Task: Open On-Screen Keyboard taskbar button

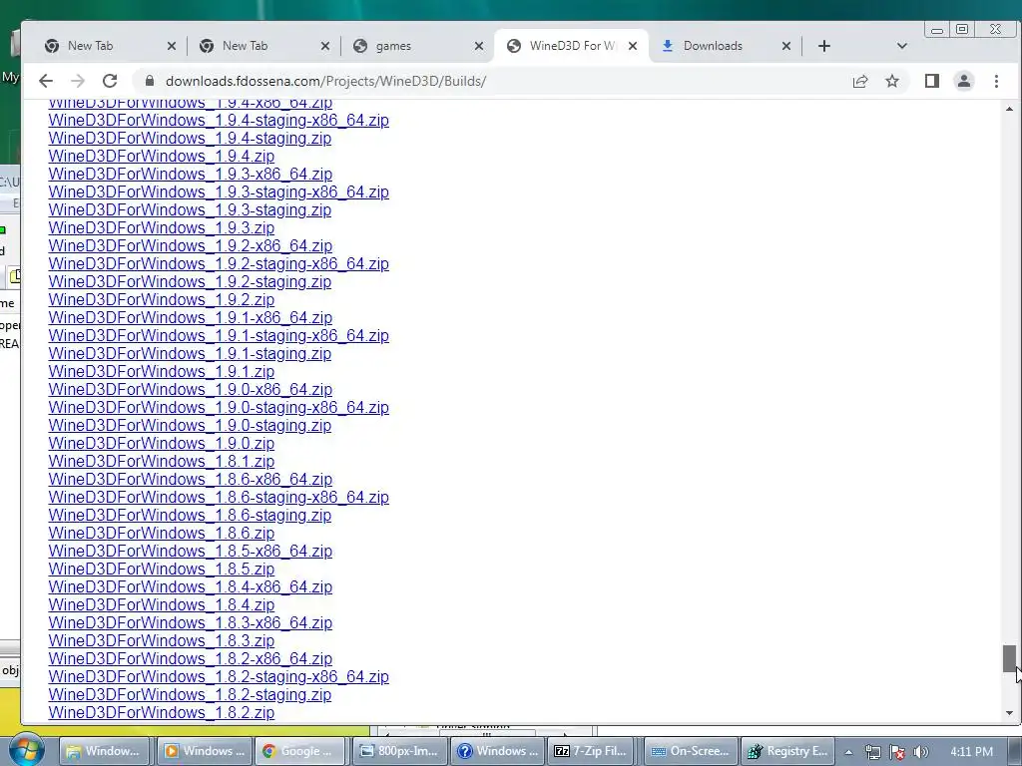Action: click(691, 751)
